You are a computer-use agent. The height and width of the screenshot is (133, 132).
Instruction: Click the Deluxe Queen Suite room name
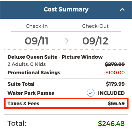(55, 57)
